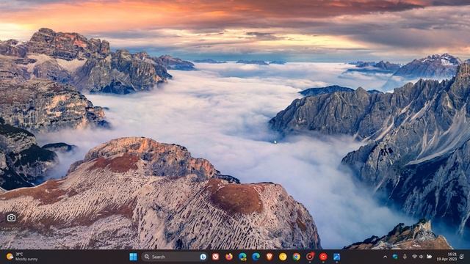Click battery icon in system tray
This screenshot has width=470, height=264.
coord(429,257)
